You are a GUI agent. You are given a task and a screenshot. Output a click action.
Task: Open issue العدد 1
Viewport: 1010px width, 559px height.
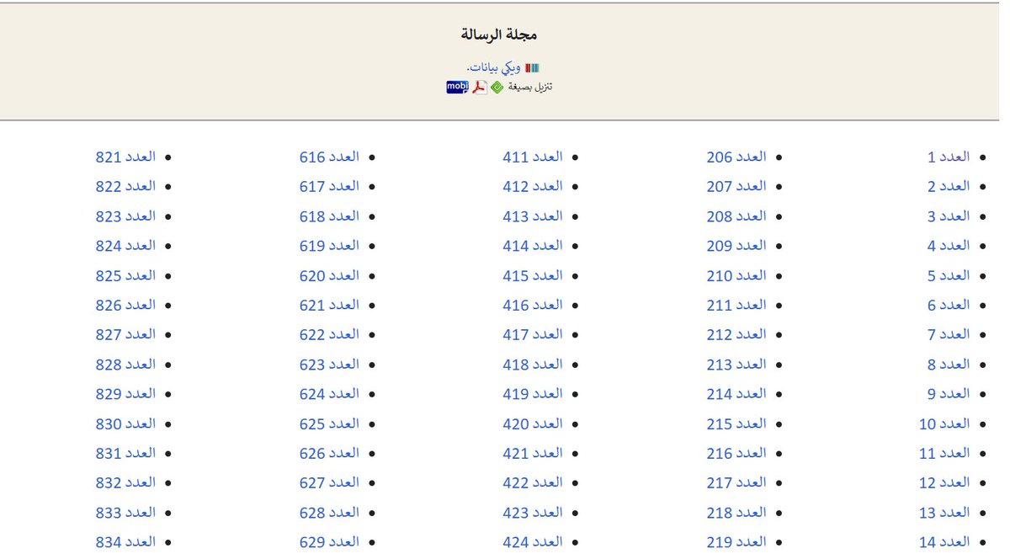click(x=949, y=157)
